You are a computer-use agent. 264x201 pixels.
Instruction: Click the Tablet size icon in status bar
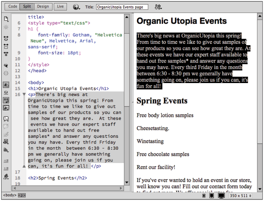tap(212, 196)
